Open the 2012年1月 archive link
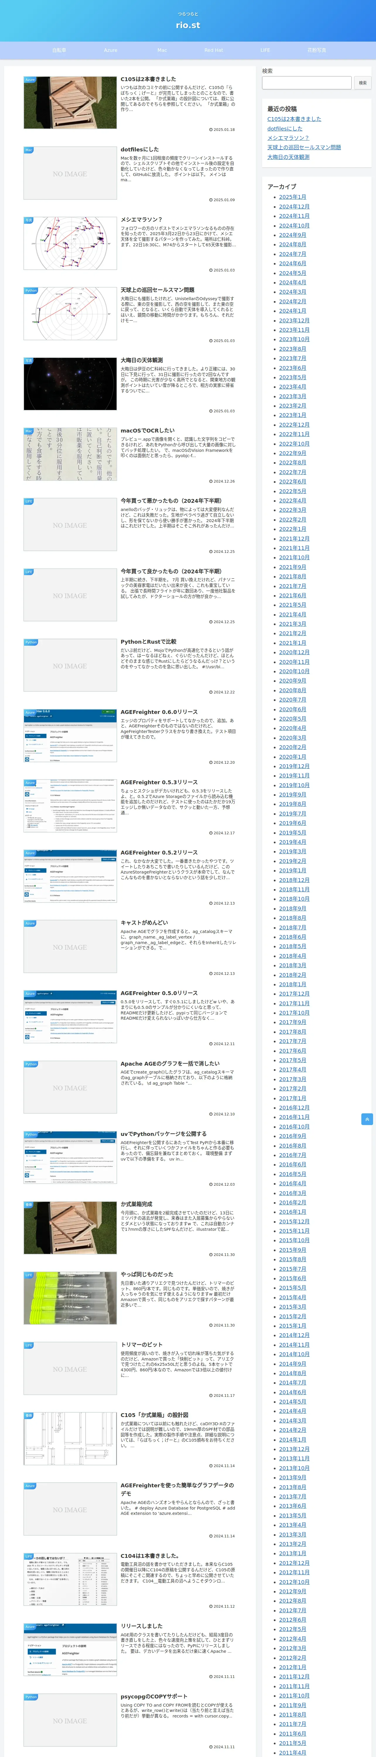376x1757 pixels. (x=293, y=1667)
